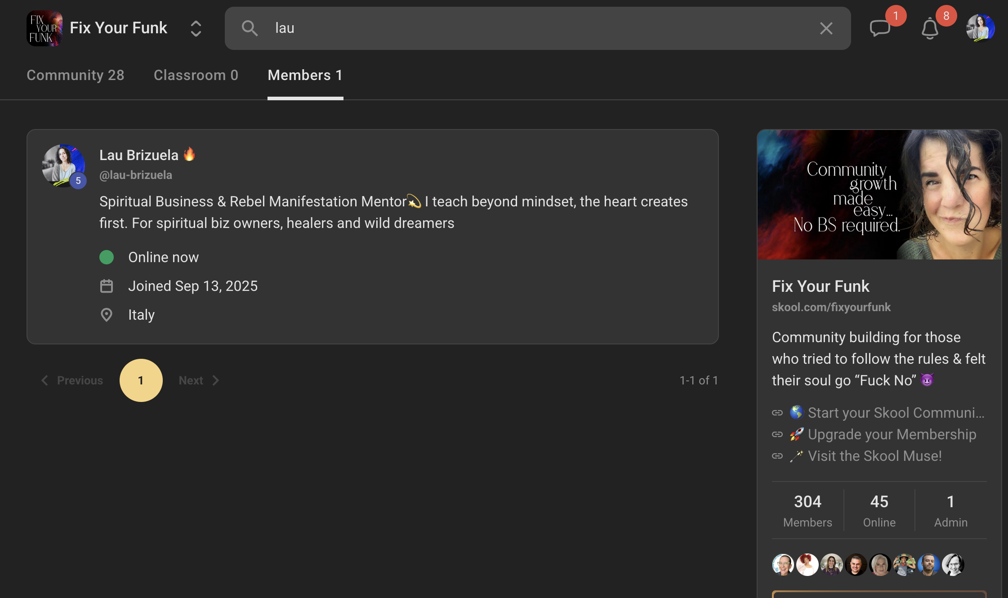
Task: Click the Fix Your Funk logo icon
Action: [44, 28]
